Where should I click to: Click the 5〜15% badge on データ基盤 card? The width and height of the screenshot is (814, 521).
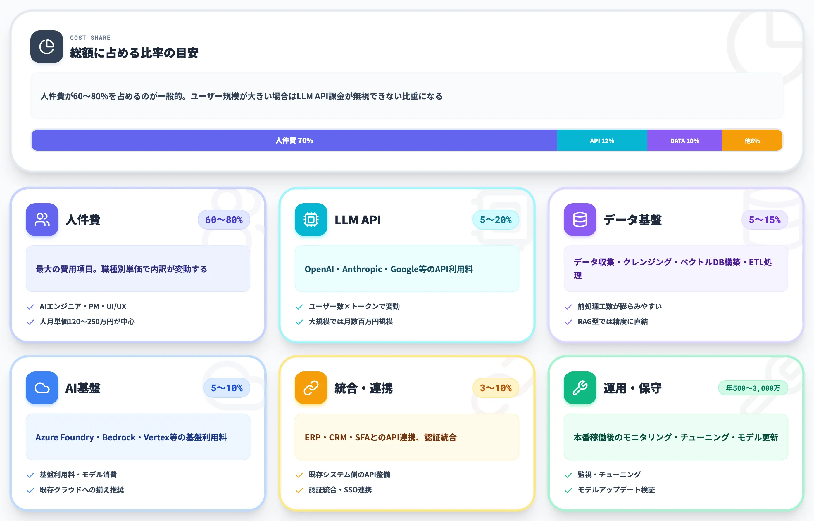(x=765, y=220)
